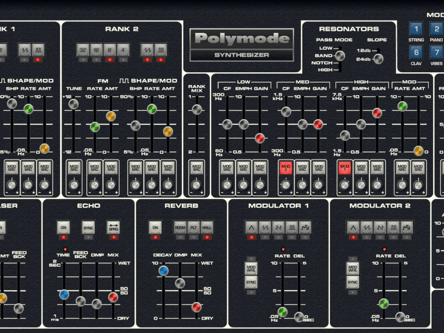Enable Rank 2 16' octave button

pos(96,50)
